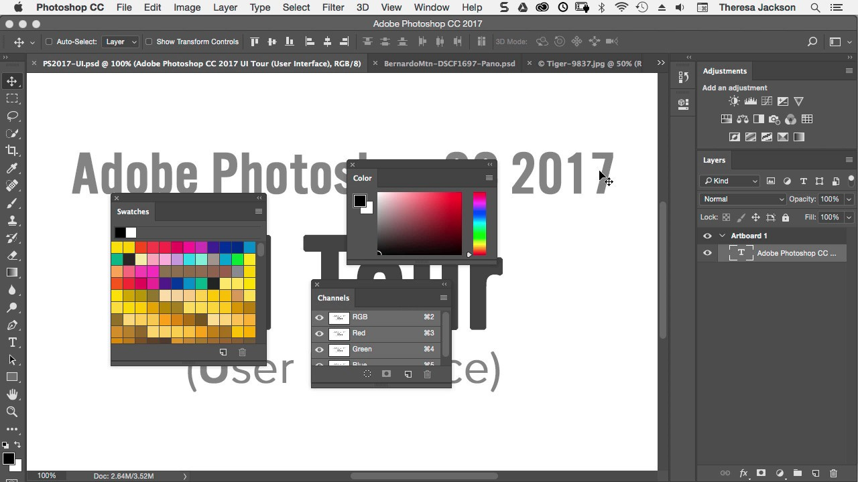
Task: Enable Show Transform Controls checkbox
Action: tap(149, 42)
